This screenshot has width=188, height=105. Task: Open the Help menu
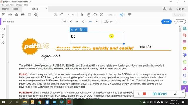(x=26, y=5)
